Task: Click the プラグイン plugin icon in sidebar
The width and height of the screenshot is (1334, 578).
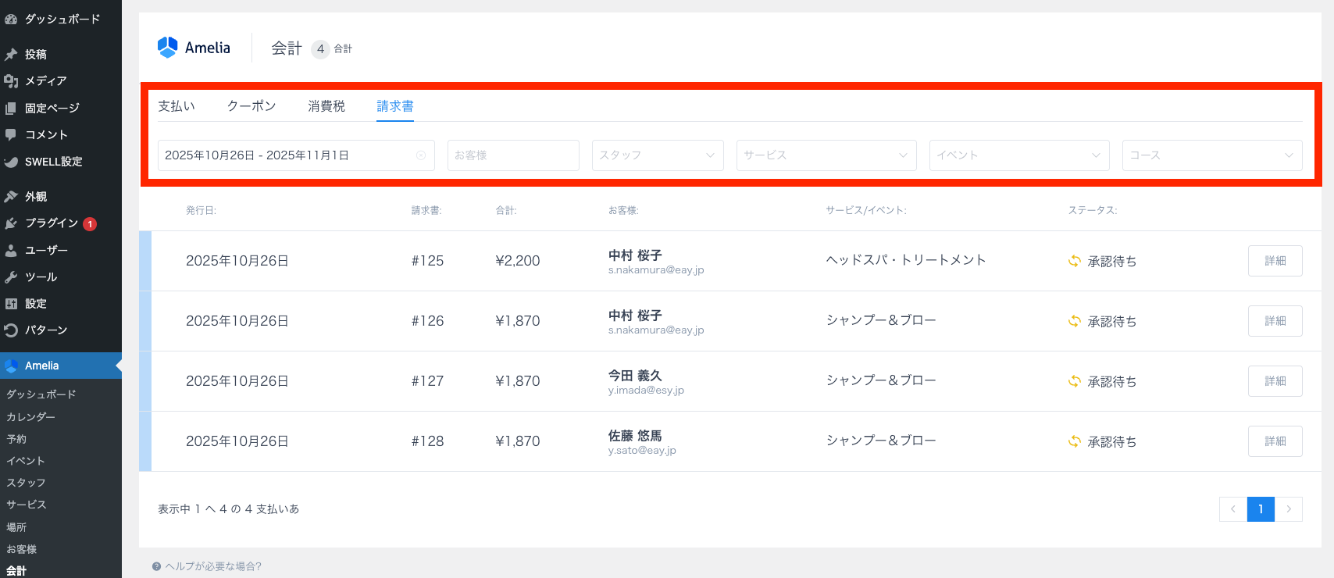Action: (11, 223)
